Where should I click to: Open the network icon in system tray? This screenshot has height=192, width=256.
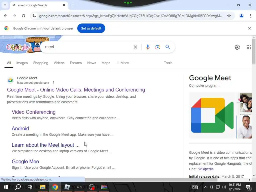click(218, 187)
